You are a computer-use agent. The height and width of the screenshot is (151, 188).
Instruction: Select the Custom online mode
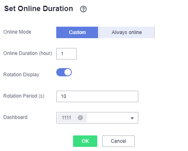point(77,32)
